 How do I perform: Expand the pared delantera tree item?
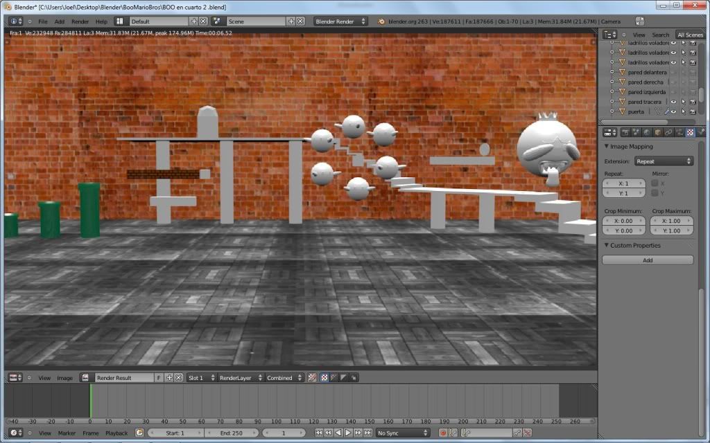612,72
